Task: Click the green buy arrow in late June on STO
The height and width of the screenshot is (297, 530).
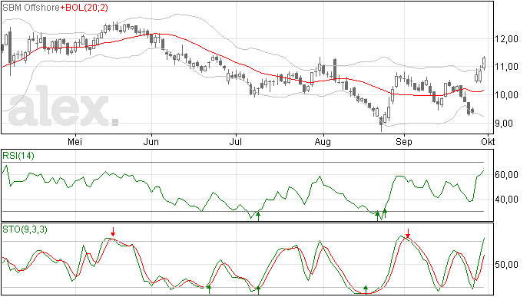Action: [x=209, y=289]
